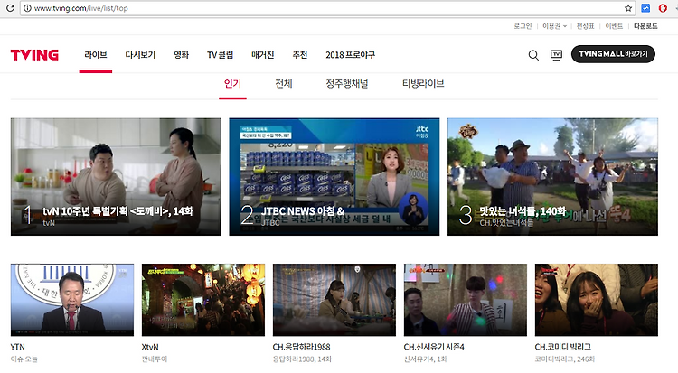Click the 코미디빅리그, 246화 subtitle
The height and width of the screenshot is (373, 678).
coord(565,359)
